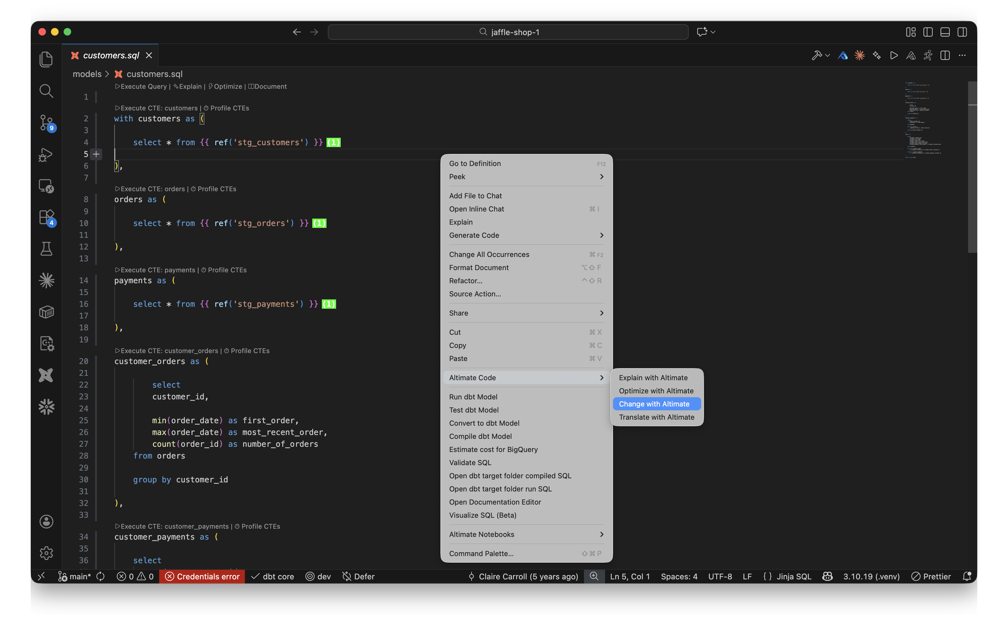Toggle the secondary side bar

coord(962,32)
